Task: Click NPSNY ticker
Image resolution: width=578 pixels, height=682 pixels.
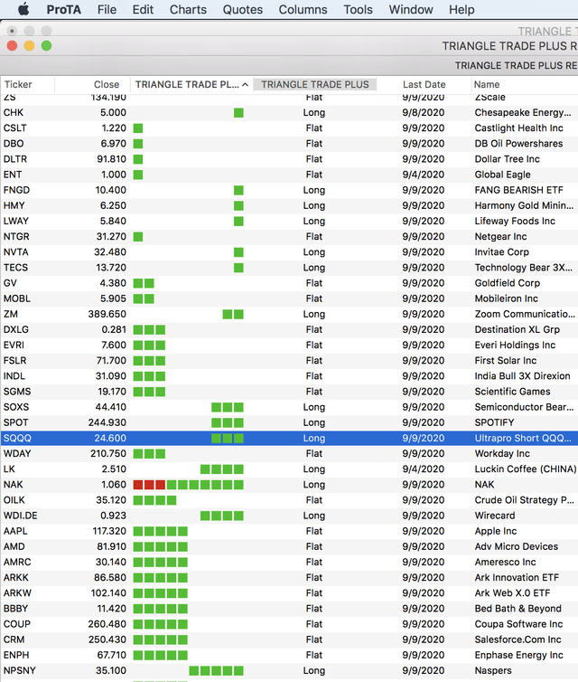Action: 20,670
